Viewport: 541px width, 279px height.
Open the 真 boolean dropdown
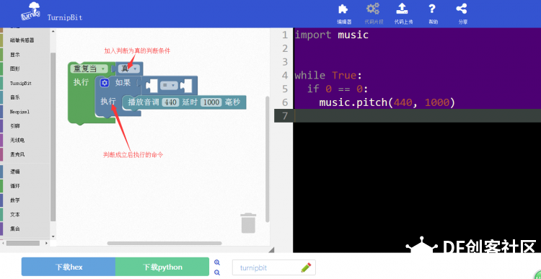128,69
